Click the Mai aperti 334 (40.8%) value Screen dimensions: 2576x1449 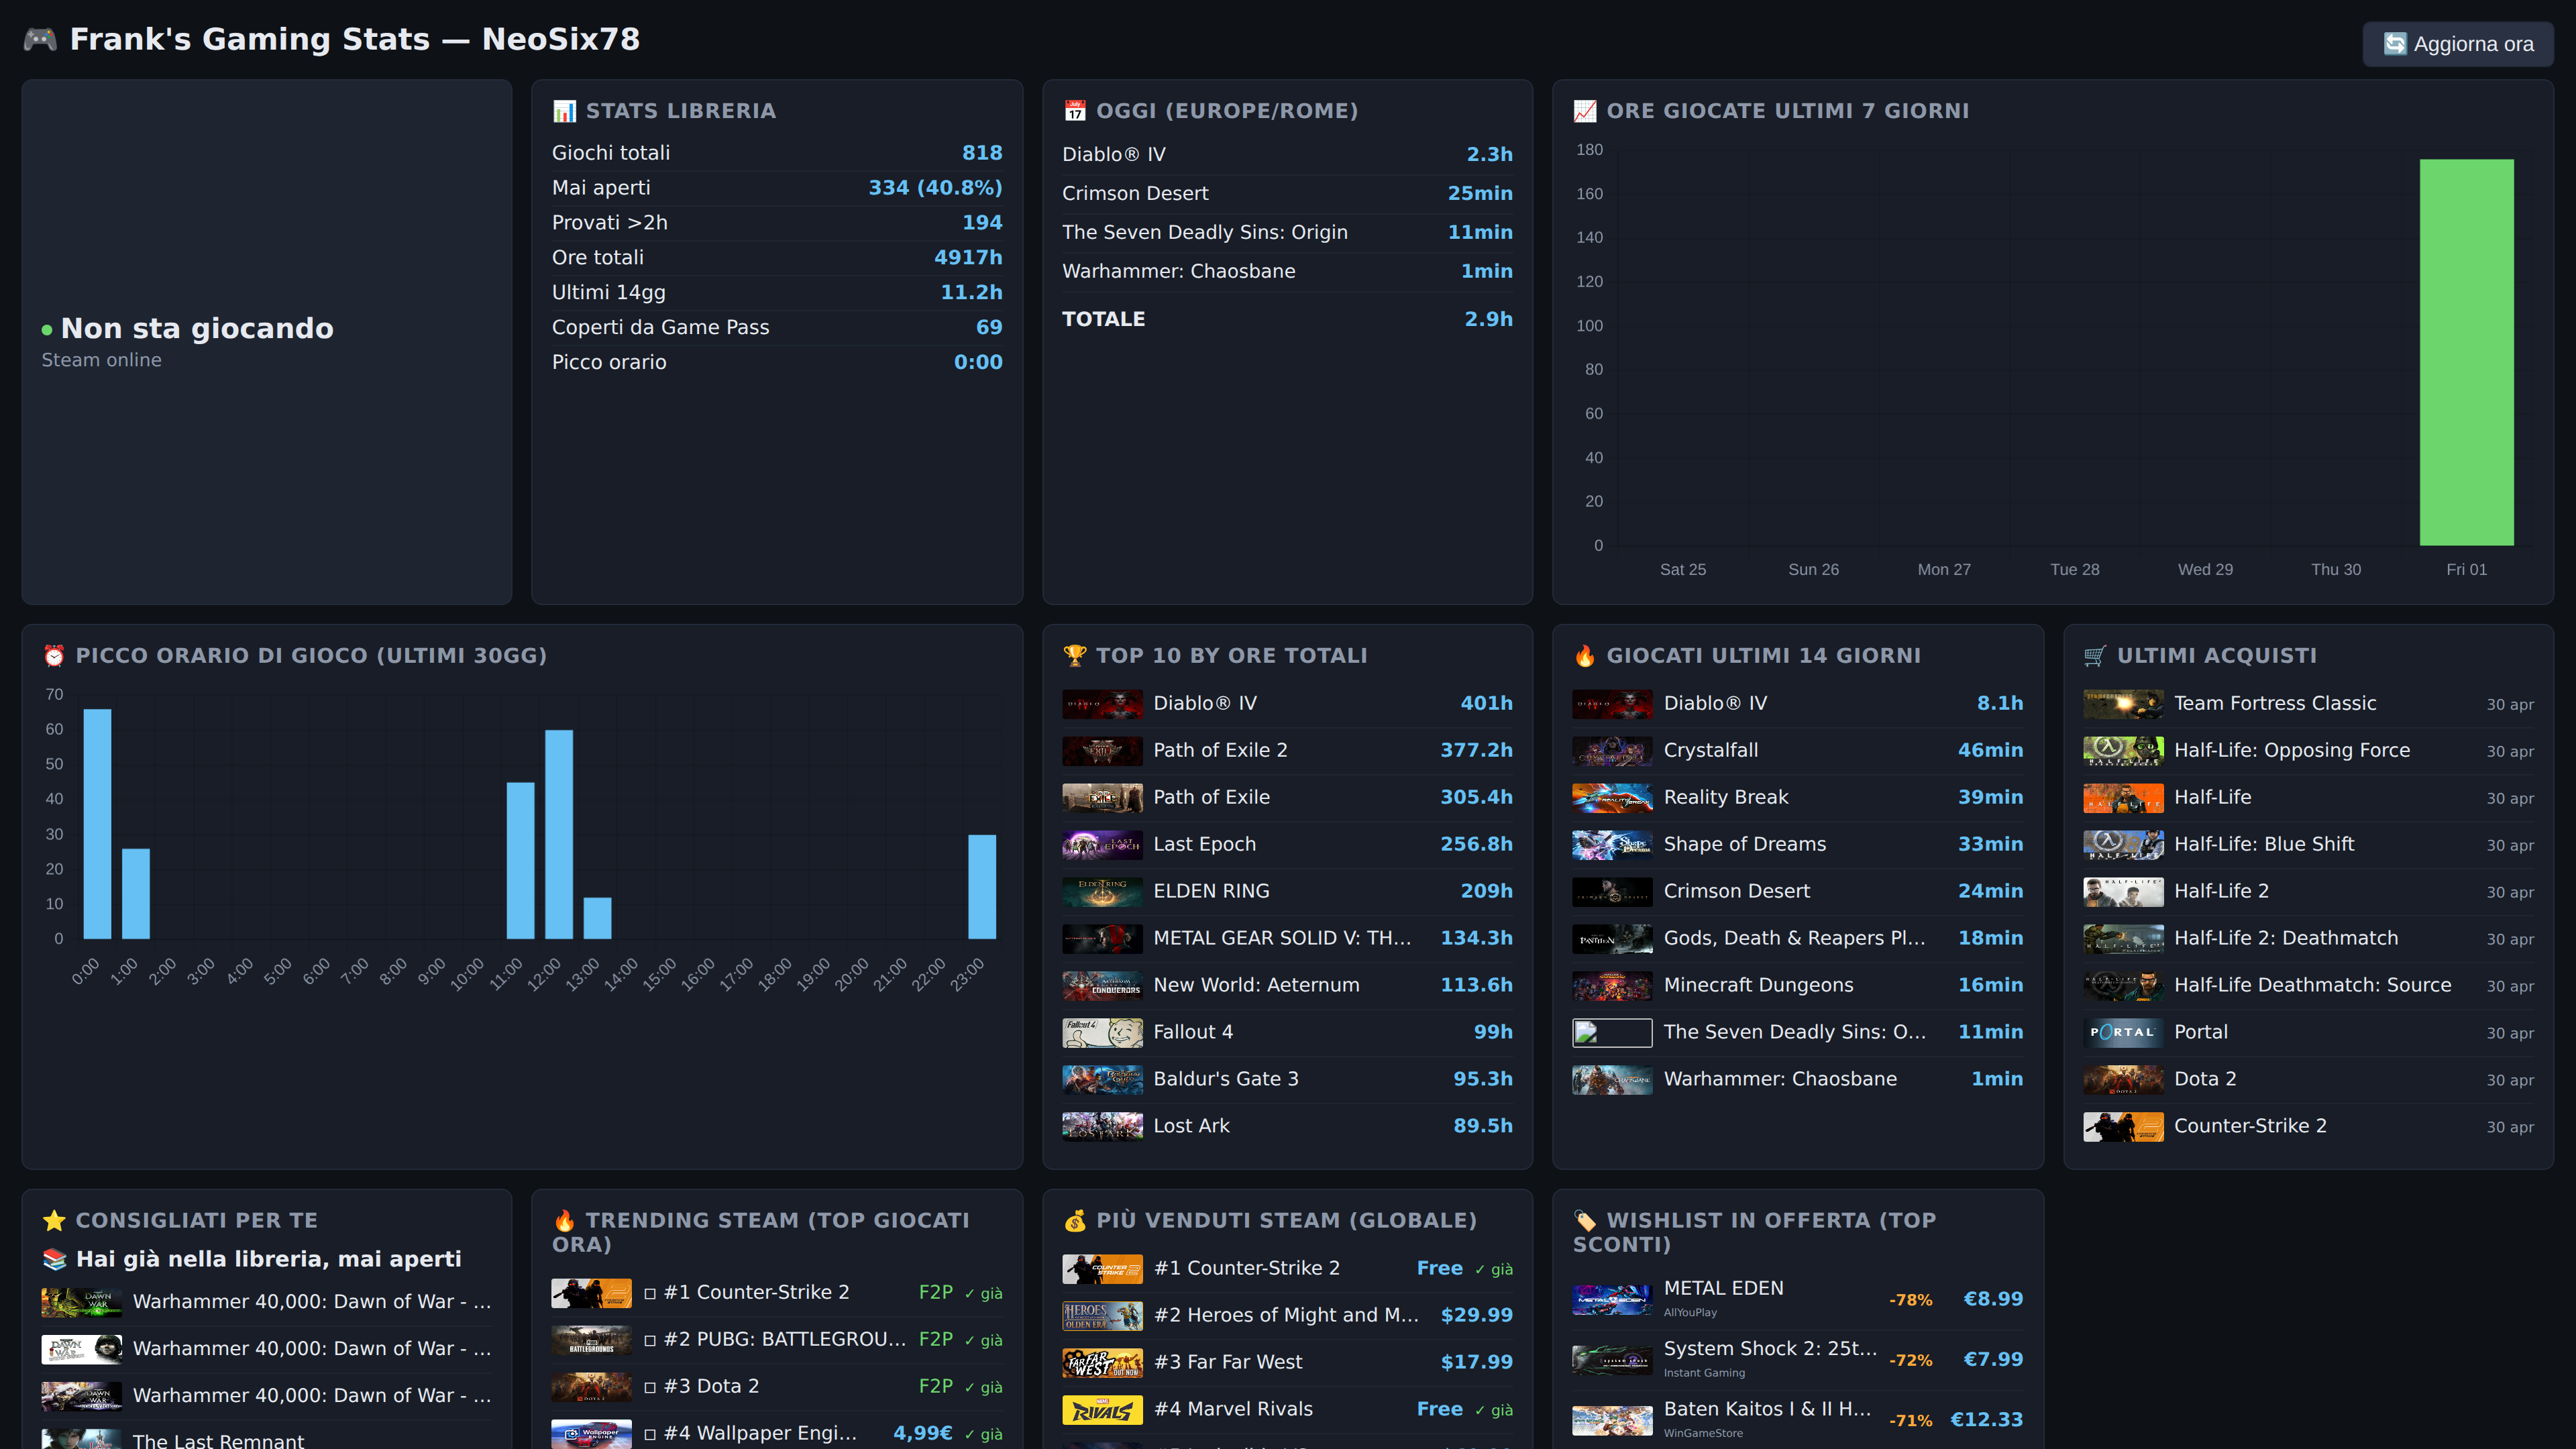click(x=935, y=188)
